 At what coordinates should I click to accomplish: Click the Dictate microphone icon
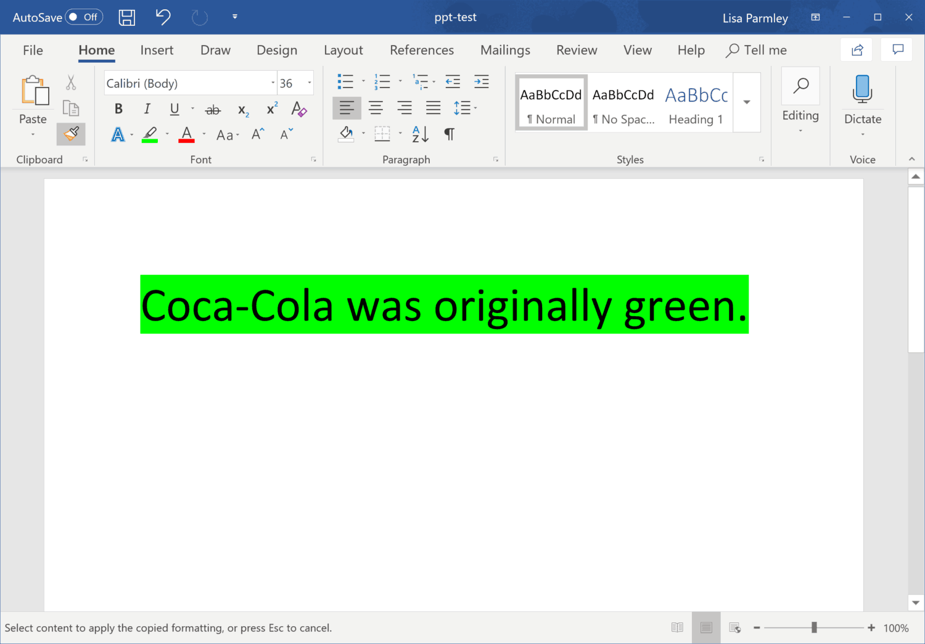862,89
